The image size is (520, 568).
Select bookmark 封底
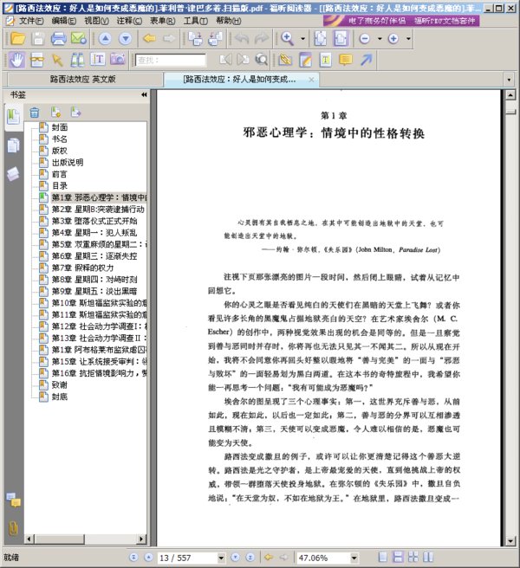(60, 397)
